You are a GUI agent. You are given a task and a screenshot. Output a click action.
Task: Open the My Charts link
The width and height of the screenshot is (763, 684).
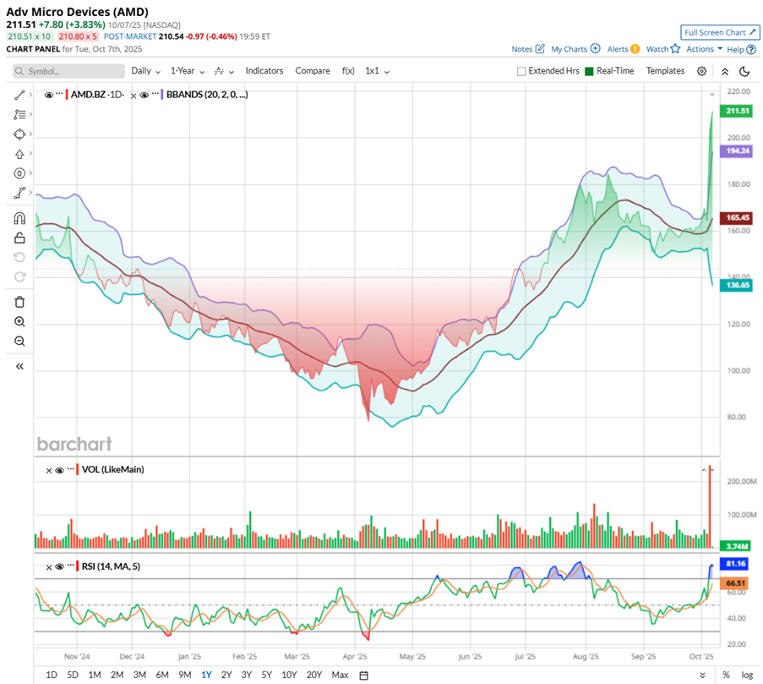569,49
